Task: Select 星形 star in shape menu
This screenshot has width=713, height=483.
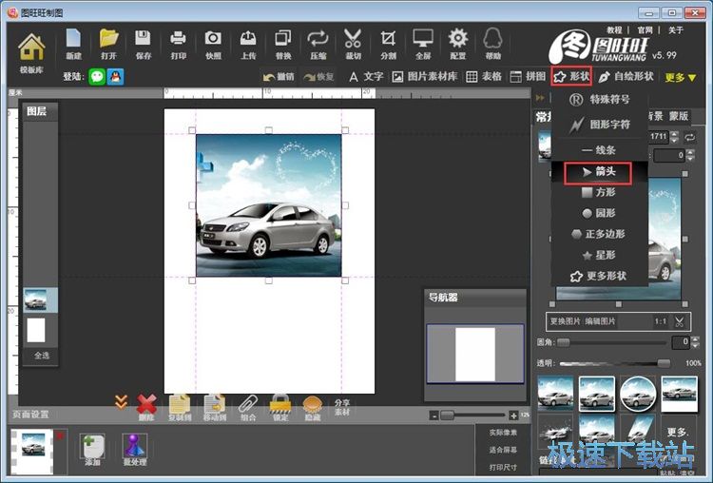Action: coord(598,255)
